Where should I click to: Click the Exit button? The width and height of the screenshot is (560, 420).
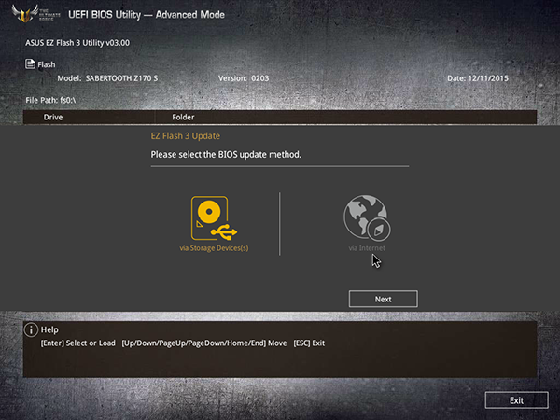tap(516, 400)
